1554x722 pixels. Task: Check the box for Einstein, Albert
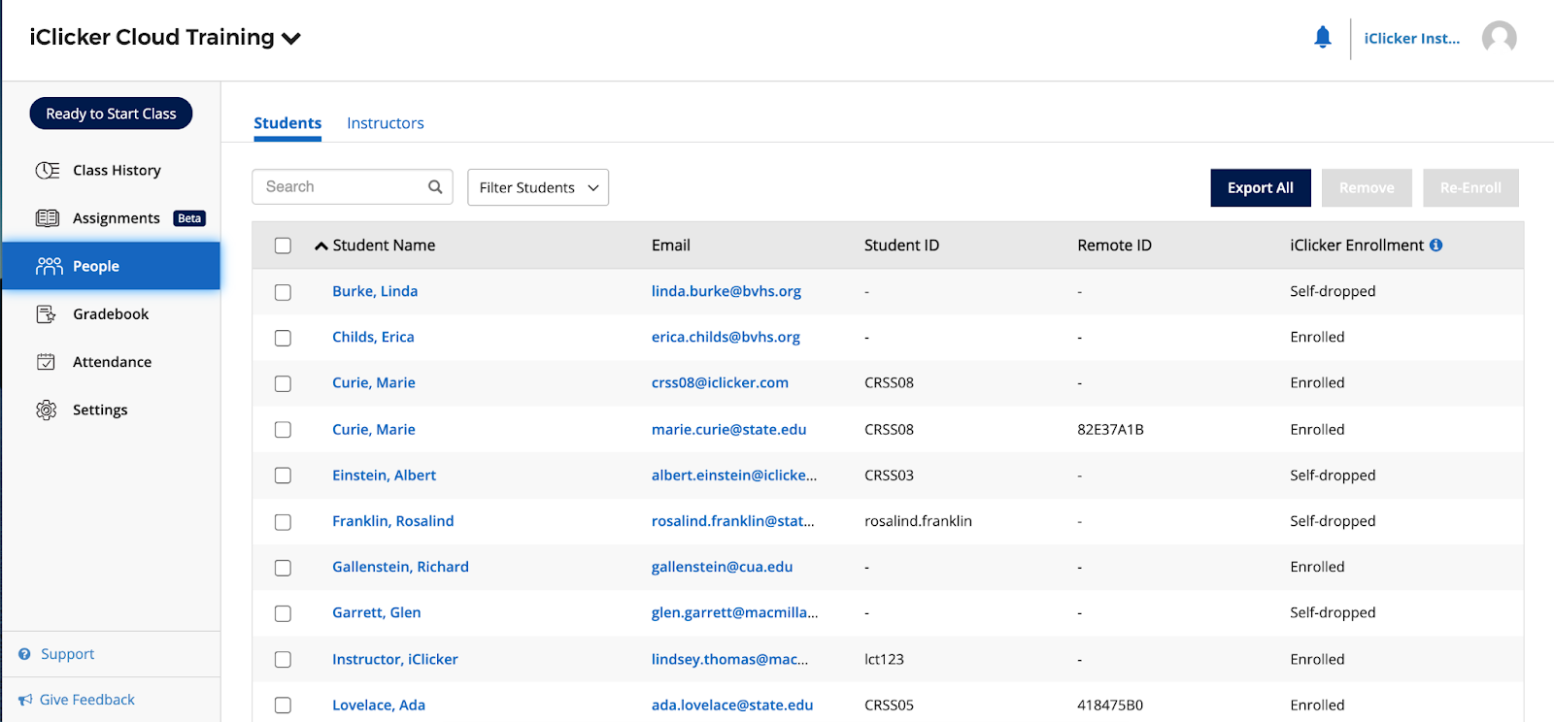pos(283,476)
